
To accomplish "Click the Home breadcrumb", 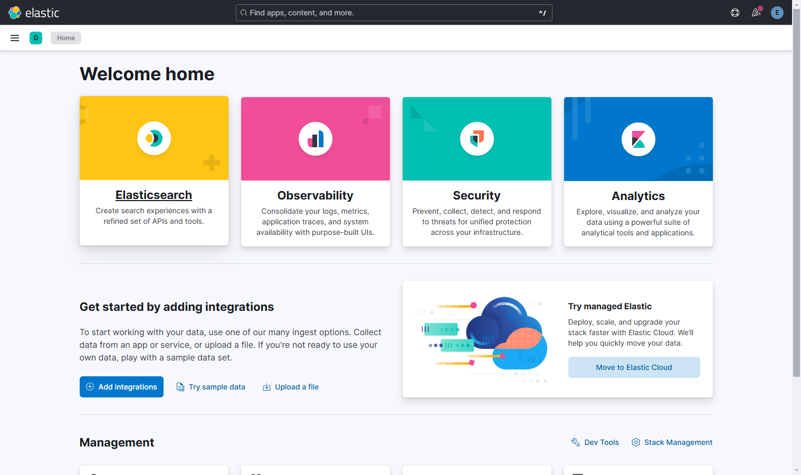I will tap(66, 38).
